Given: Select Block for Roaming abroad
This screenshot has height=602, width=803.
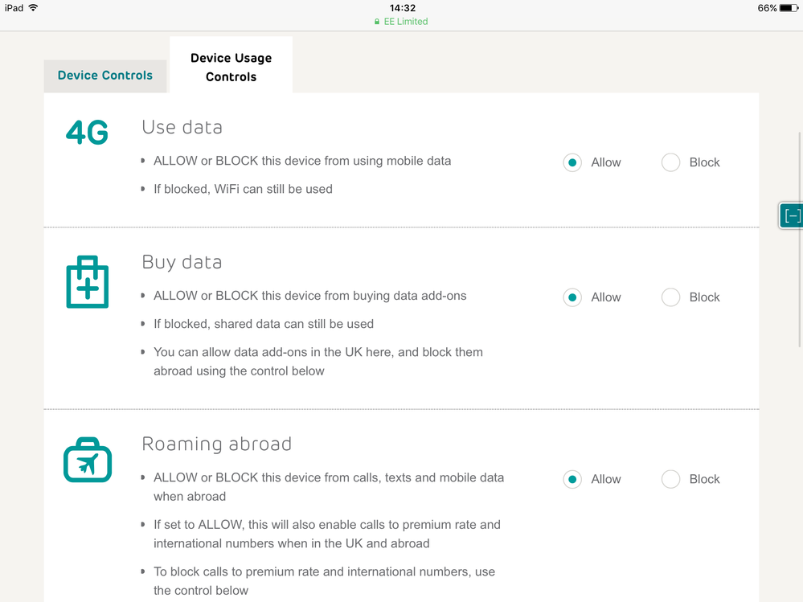Looking at the screenshot, I should tap(670, 479).
